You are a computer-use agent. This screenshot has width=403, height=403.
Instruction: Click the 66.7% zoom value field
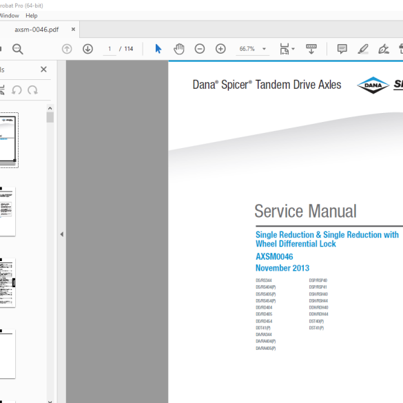[247, 49]
